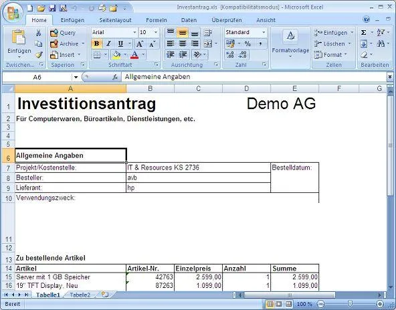Open the font size 10 dropdown
This screenshot has height=310, width=396.
pyautogui.click(x=156, y=32)
